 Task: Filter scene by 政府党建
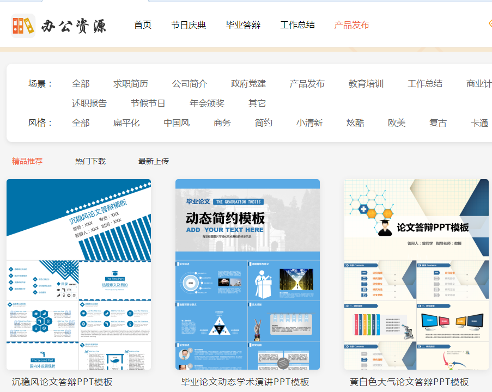point(248,84)
